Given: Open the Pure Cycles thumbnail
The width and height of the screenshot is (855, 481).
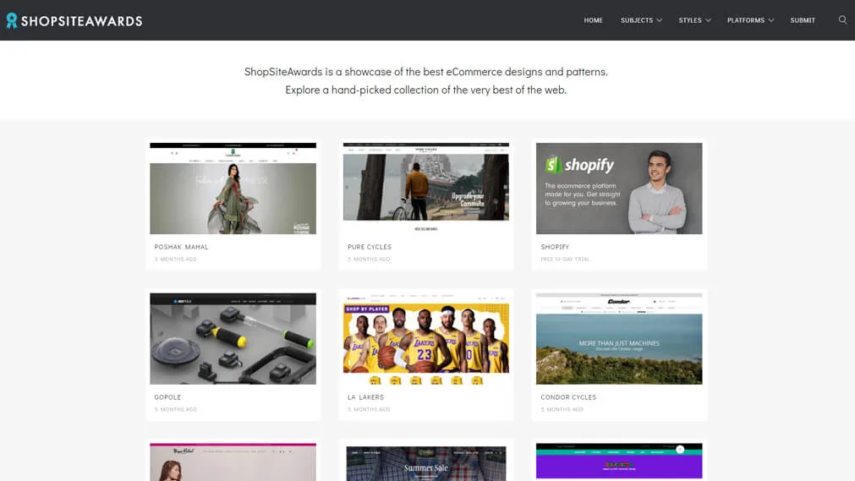Looking at the screenshot, I should pos(426,189).
